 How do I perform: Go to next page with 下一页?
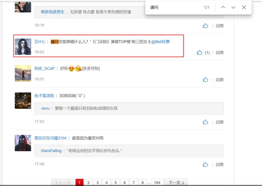[176, 182]
